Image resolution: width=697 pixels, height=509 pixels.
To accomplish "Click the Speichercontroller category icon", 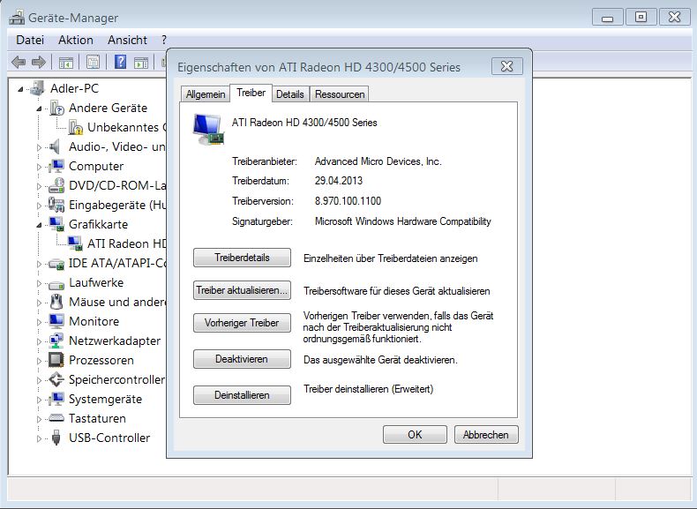I will pos(56,379).
